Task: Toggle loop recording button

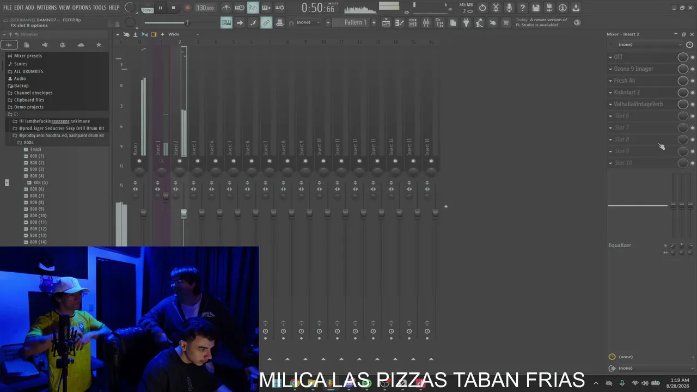Action: (x=279, y=8)
